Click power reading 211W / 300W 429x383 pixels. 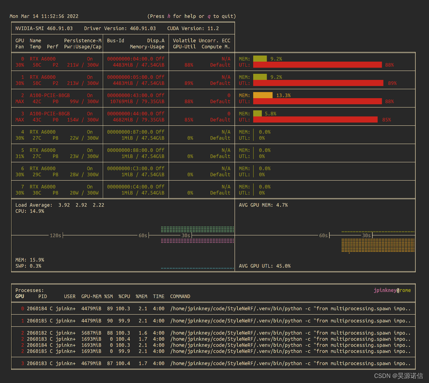tap(83, 65)
